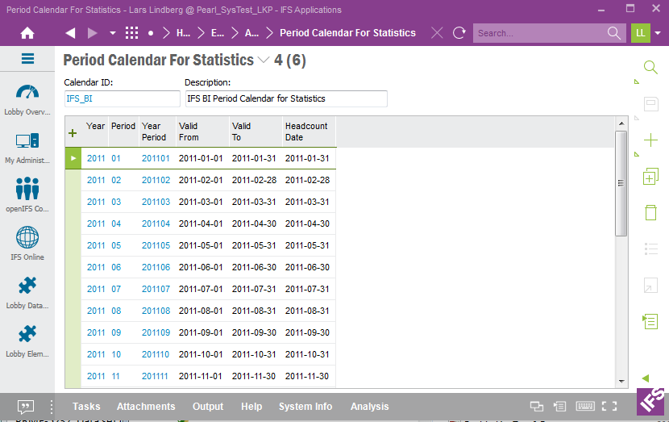The height and width of the screenshot is (422, 669).
Task: Open the Attachments tab
Action: tap(146, 407)
